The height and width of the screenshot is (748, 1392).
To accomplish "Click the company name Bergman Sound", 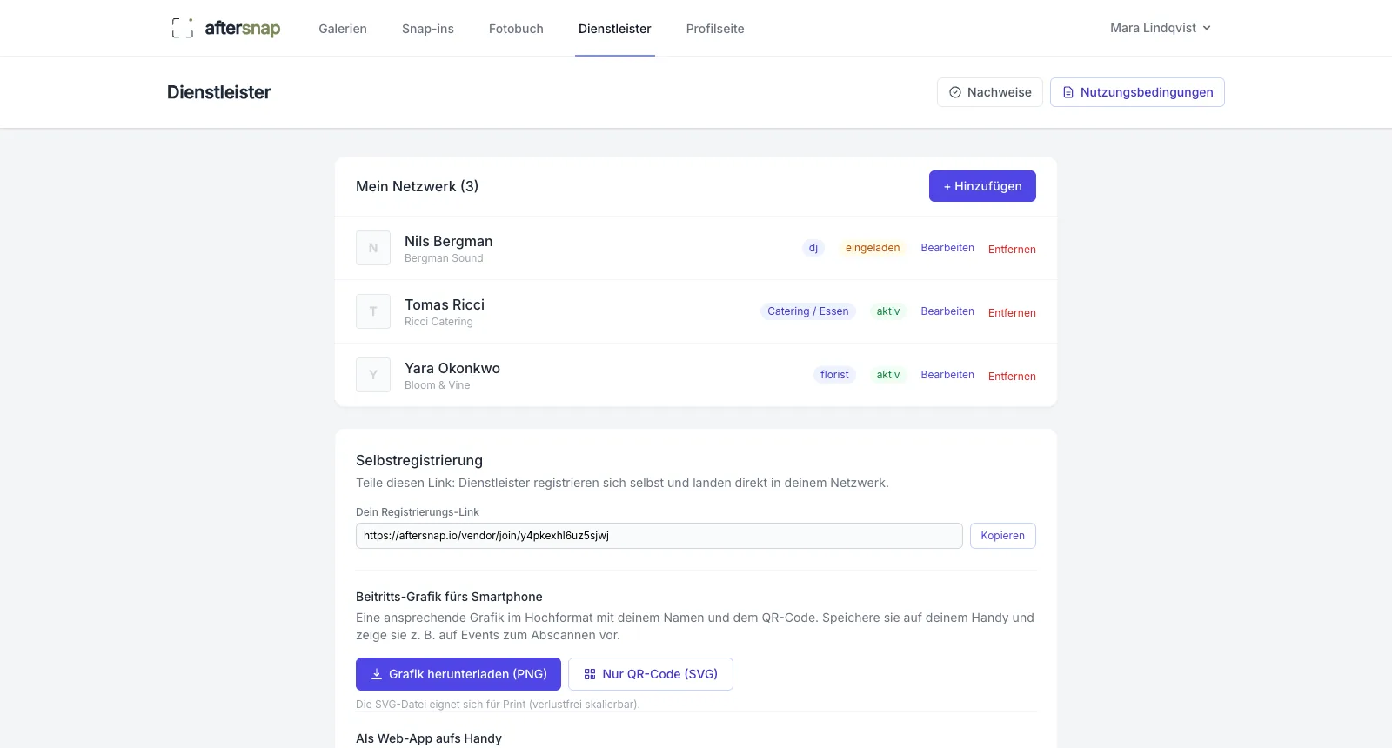I will point(444,258).
